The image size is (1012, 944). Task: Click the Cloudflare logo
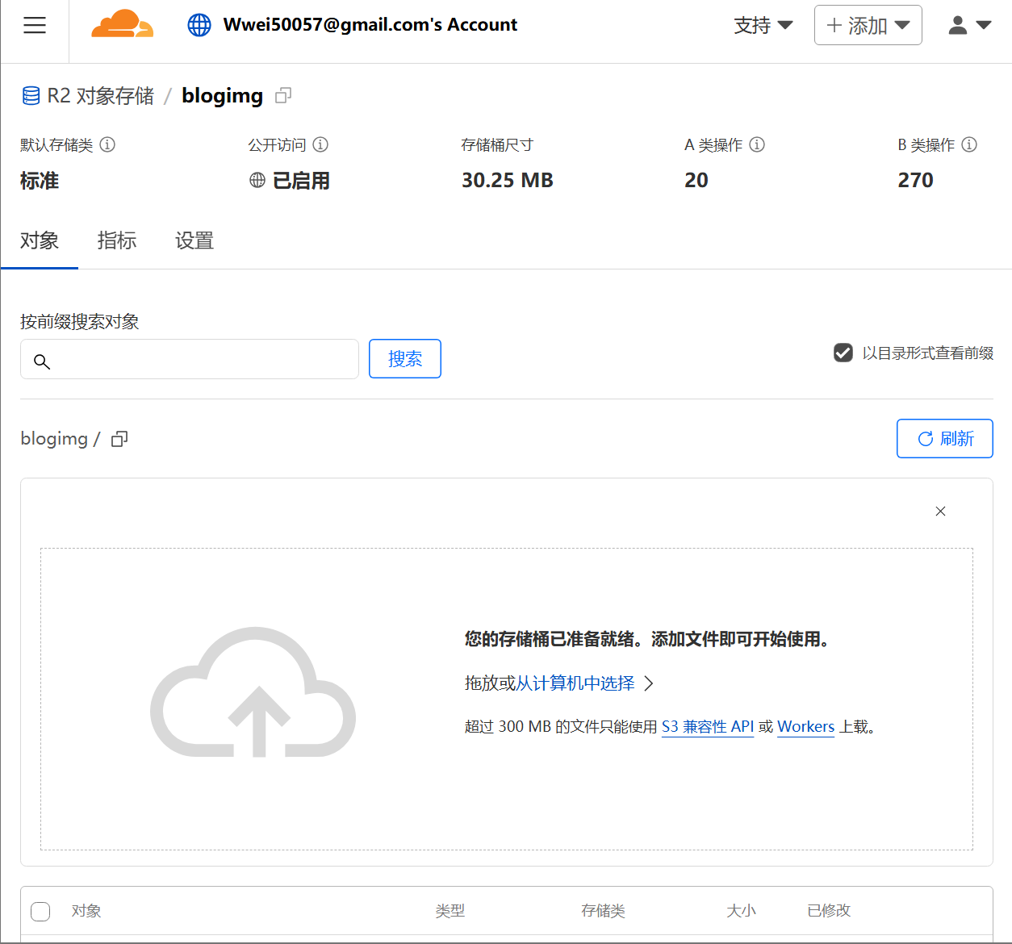122,24
